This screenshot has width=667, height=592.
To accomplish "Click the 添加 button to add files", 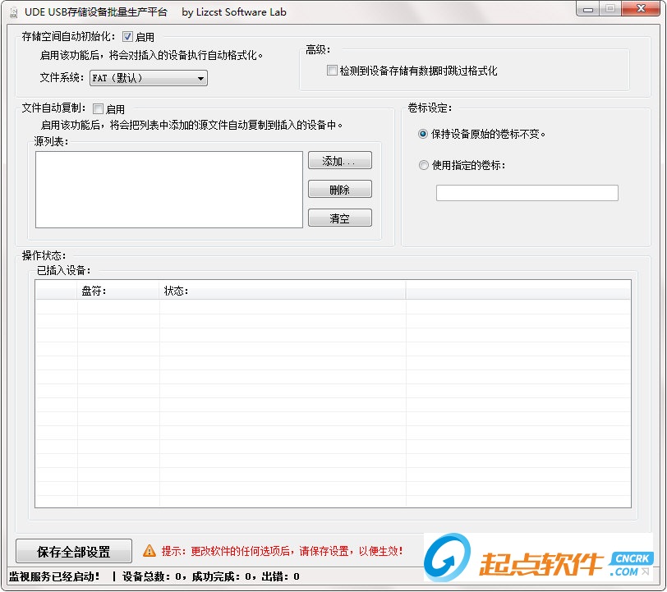I will [x=340, y=160].
